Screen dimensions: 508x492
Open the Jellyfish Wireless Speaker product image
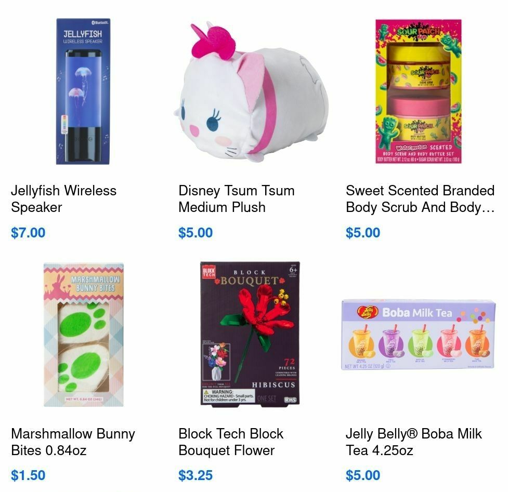(83, 91)
